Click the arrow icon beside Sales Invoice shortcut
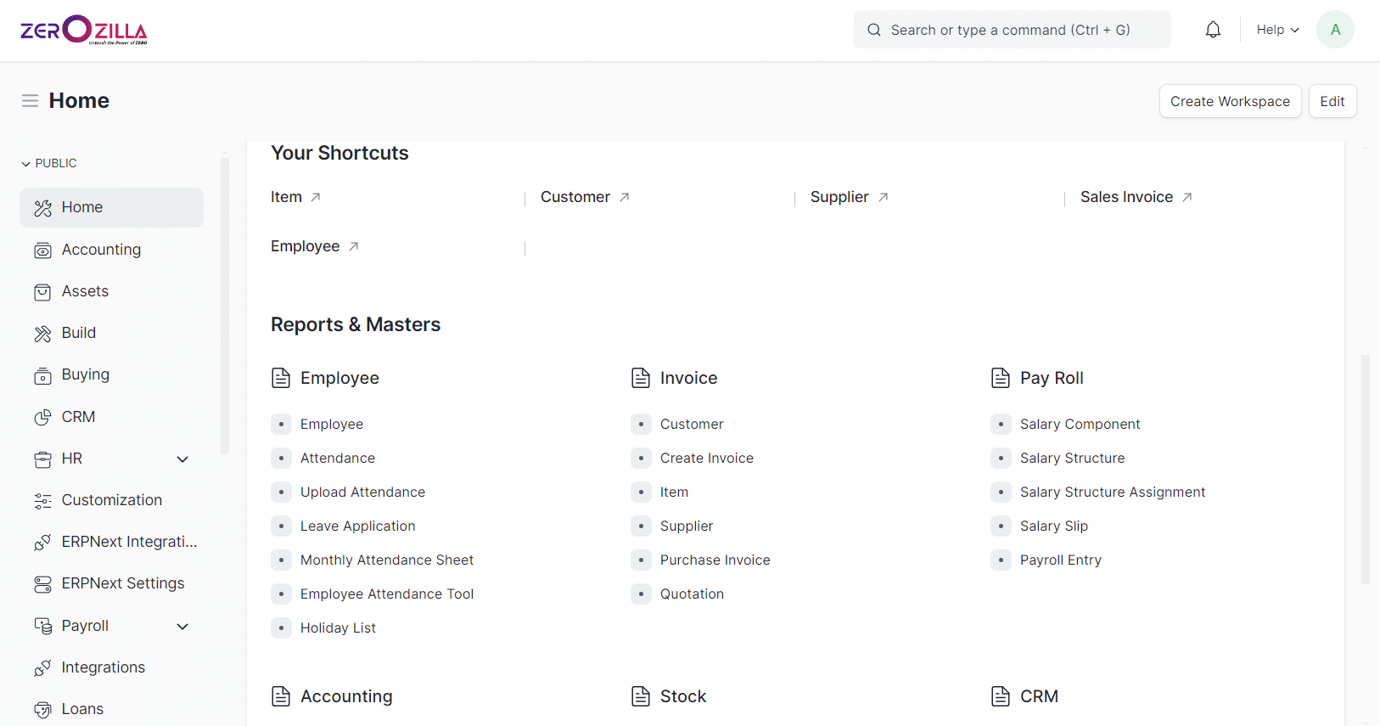The image size is (1380, 726). (x=1187, y=197)
